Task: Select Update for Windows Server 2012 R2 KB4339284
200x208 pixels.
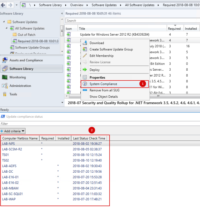Action: click(115, 34)
